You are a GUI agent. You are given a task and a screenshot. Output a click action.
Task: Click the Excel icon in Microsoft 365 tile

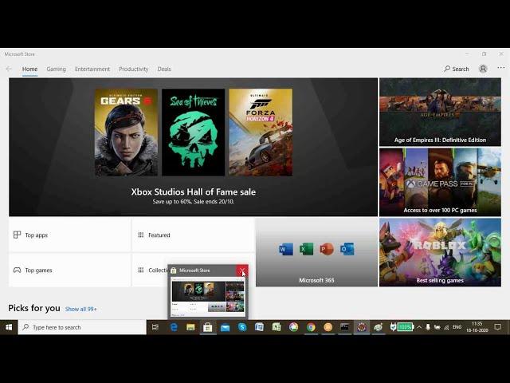point(306,249)
